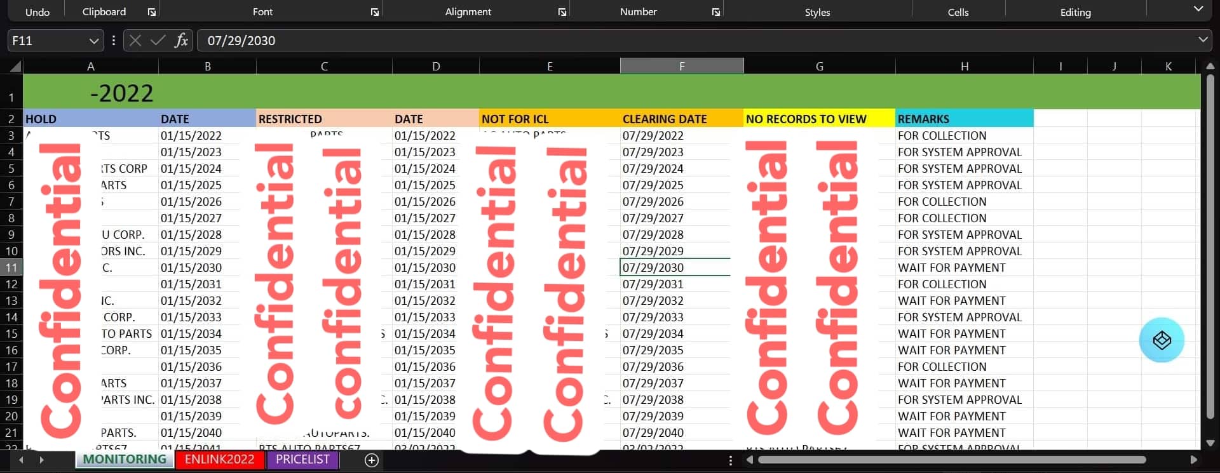Select the row 11 header
Image resolution: width=1220 pixels, height=473 pixels.
coord(11,267)
